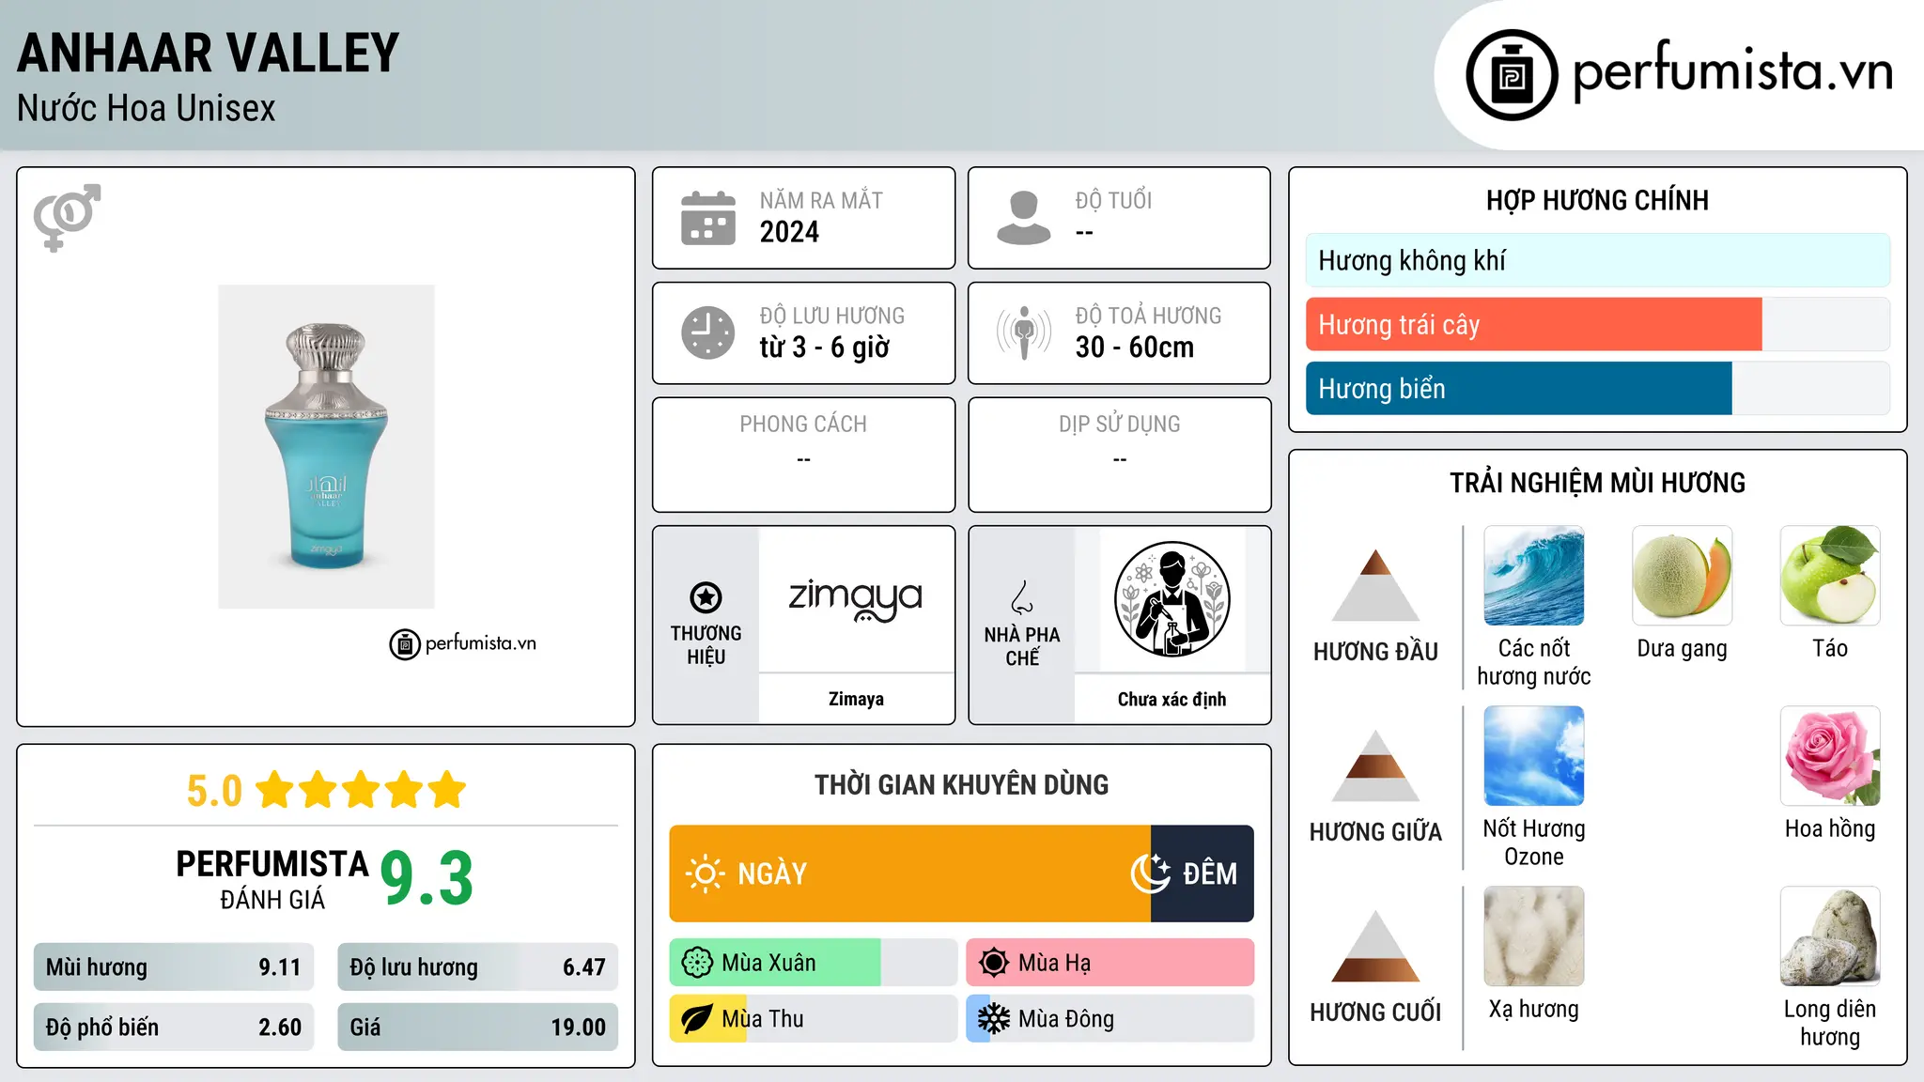Image resolution: width=1924 pixels, height=1082 pixels.
Task: Click the sun icon in Ngày bar
Action: (705, 873)
